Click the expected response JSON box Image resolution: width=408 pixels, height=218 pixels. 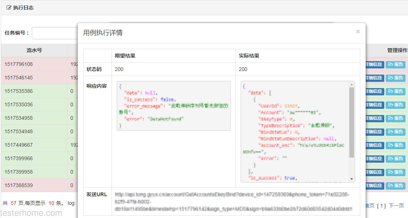tap(174, 106)
